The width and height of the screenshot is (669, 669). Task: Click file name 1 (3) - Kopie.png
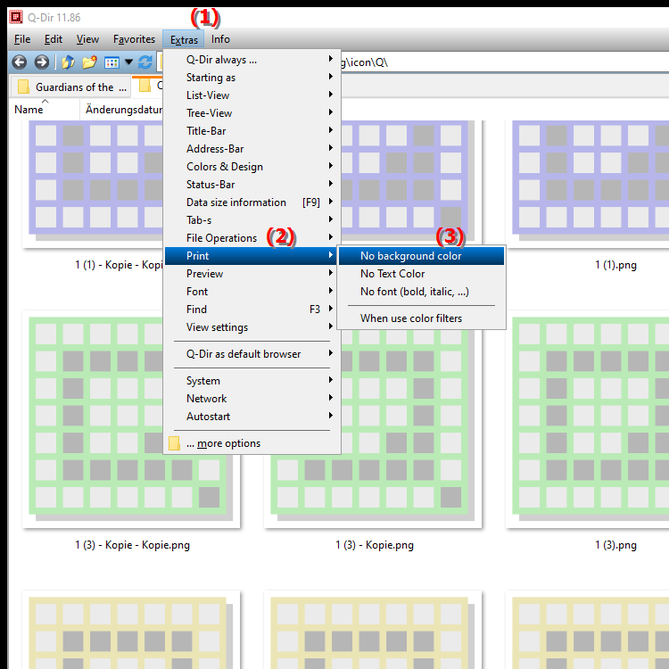374,545
